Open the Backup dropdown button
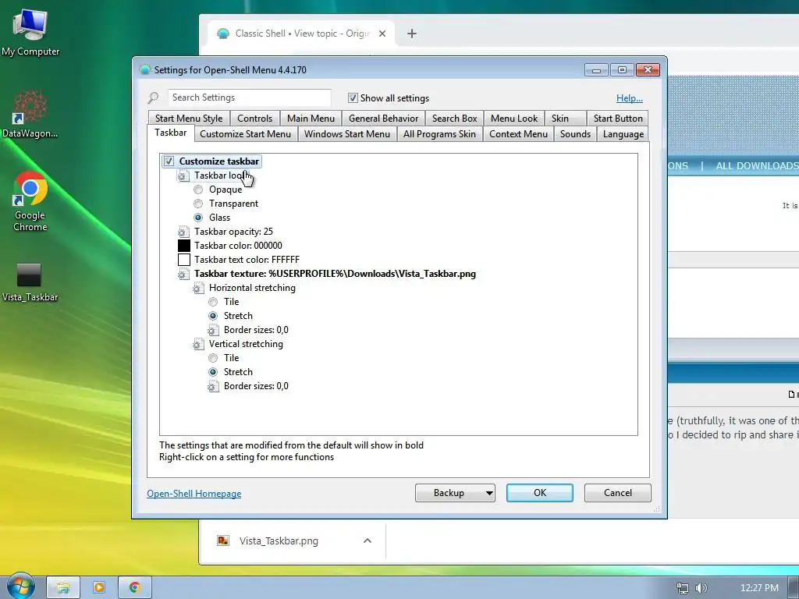799x599 pixels. [455, 493]
